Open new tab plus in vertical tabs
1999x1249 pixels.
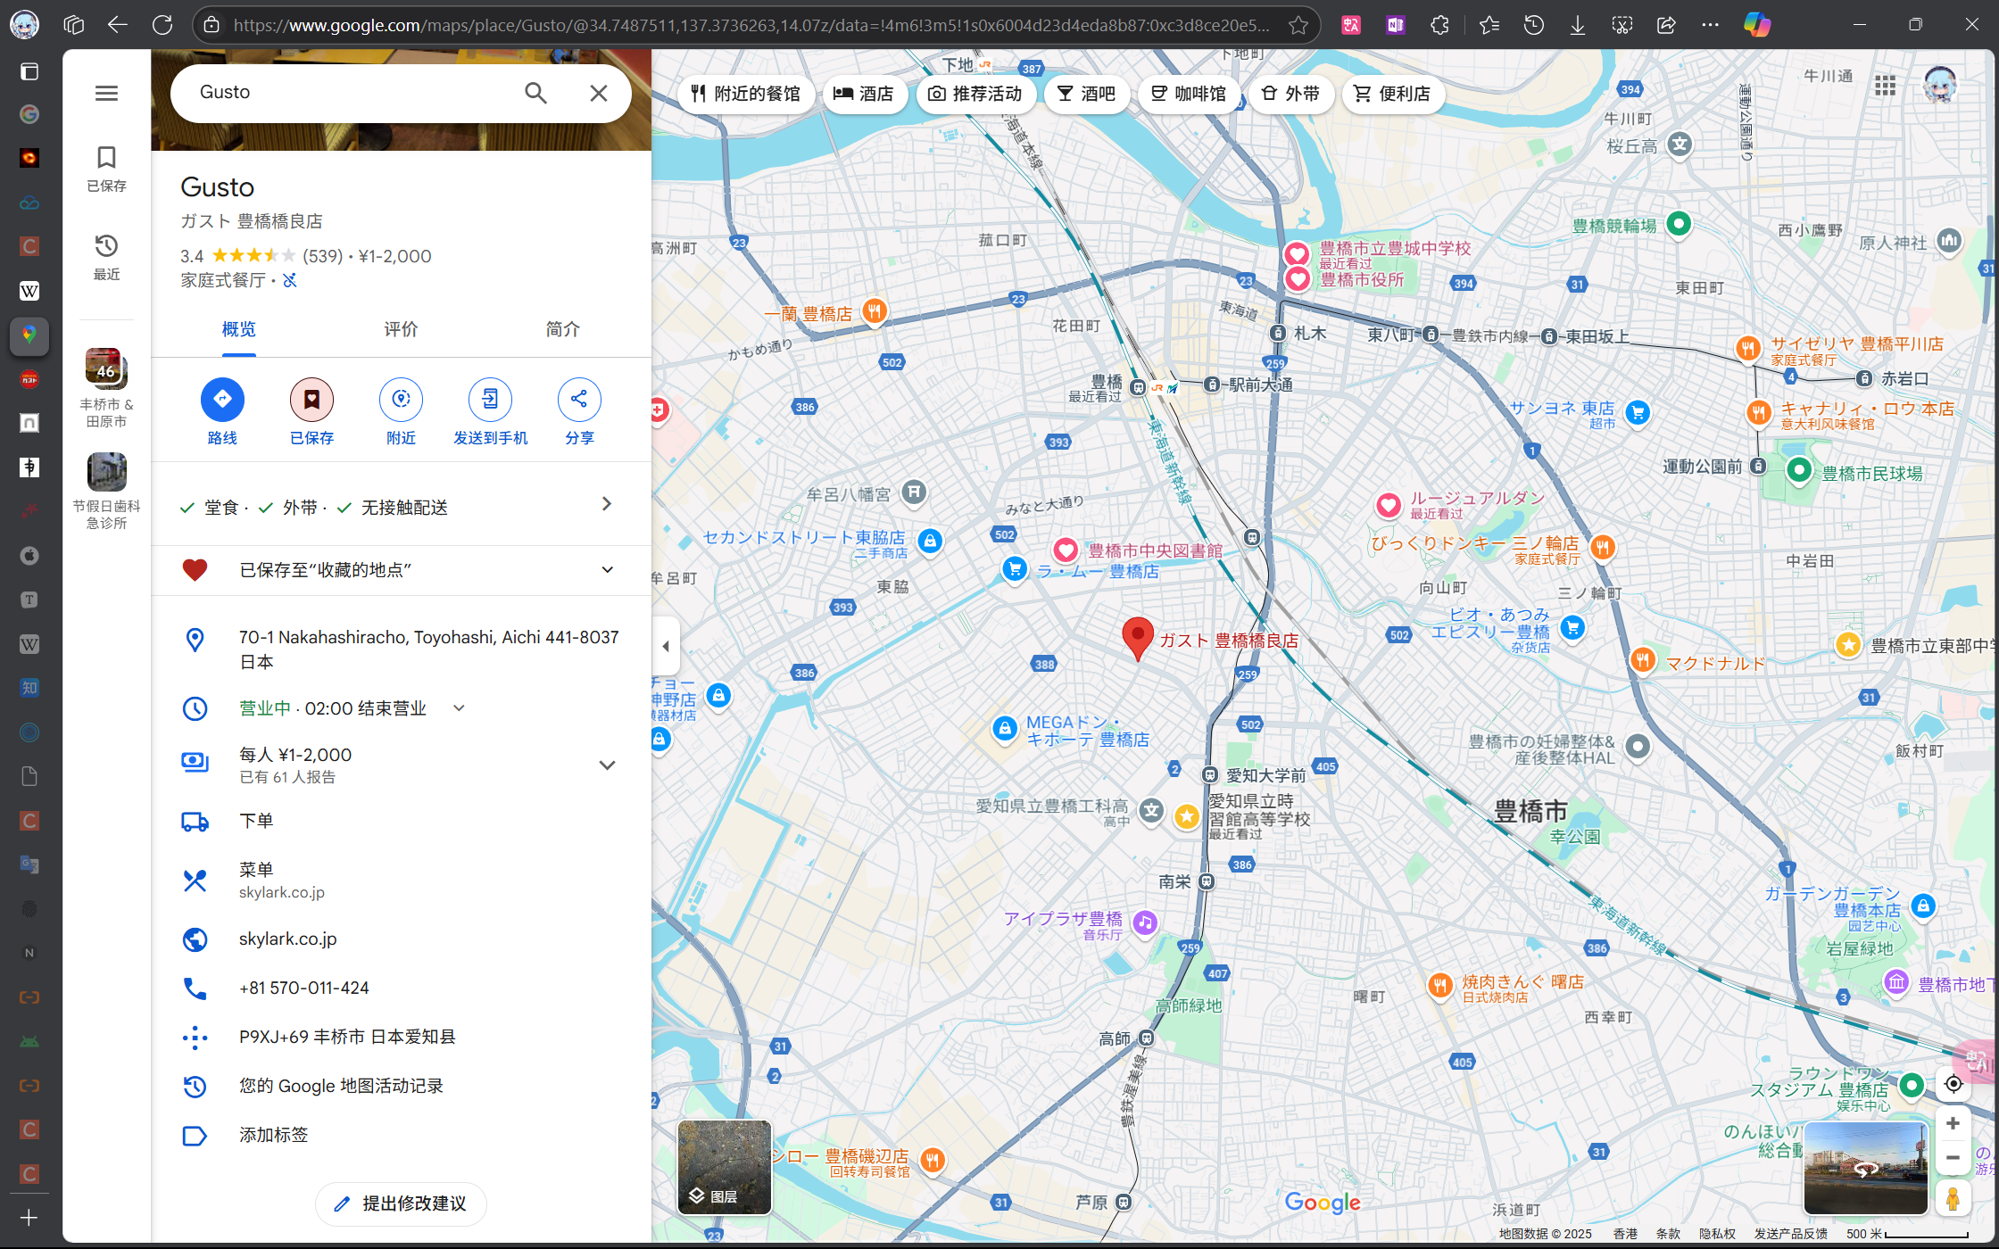click(29, 1218)
